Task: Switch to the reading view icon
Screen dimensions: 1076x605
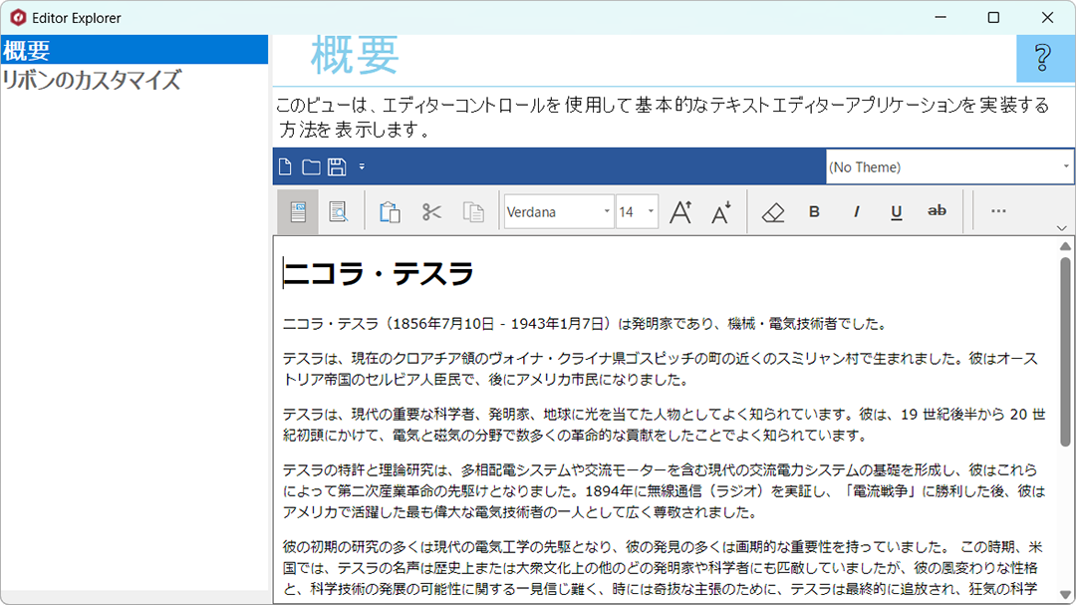Action: point(339,211)
